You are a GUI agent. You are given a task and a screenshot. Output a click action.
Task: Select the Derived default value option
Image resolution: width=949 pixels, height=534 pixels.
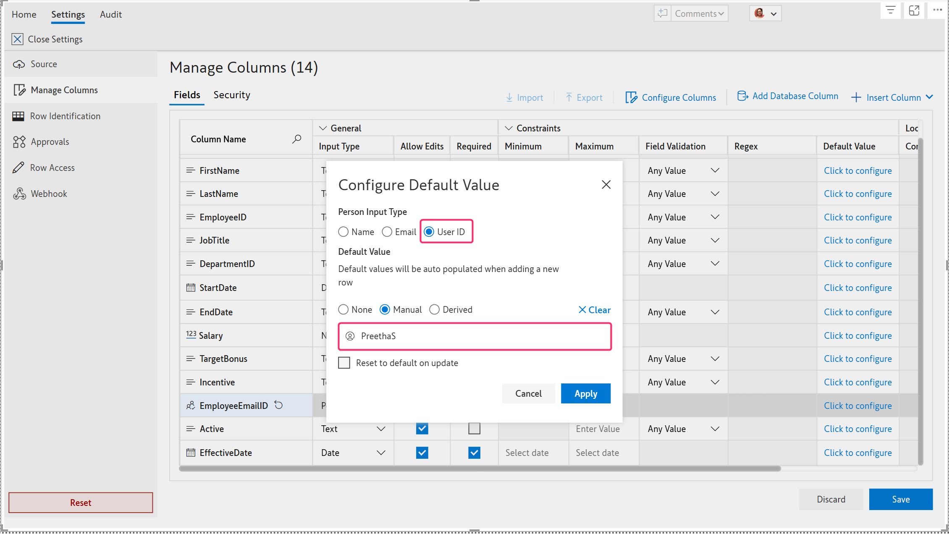pyautogui.click(x=435, y=310)
